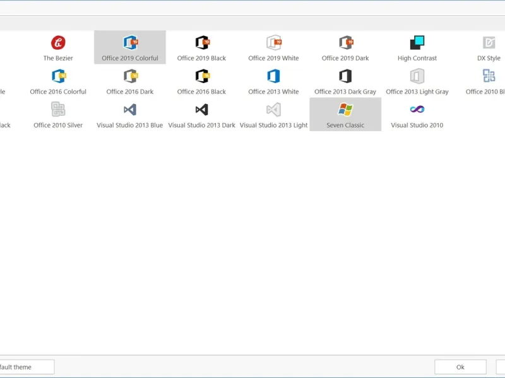Select The Bezier theme icon
The width and height of the screenshot is (505, 378).
pyautogui.click(x=58, y=42)
